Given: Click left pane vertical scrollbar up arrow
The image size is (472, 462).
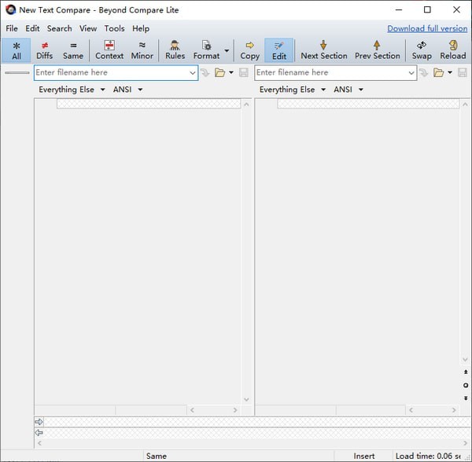Looking at the screenshot, I should click(x=246, y=104).
